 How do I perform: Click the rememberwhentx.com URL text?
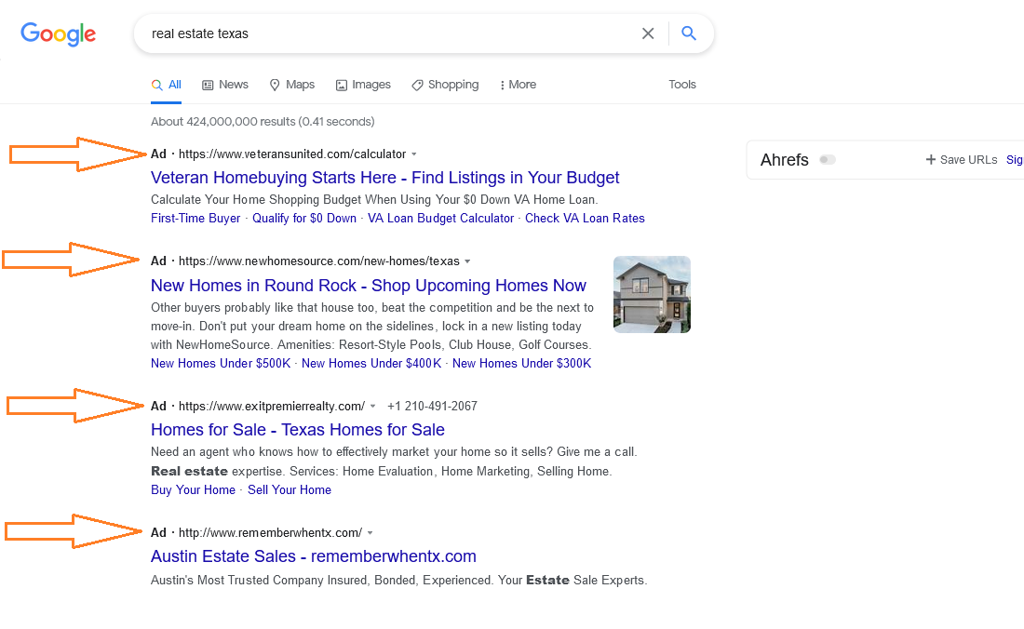270,533
